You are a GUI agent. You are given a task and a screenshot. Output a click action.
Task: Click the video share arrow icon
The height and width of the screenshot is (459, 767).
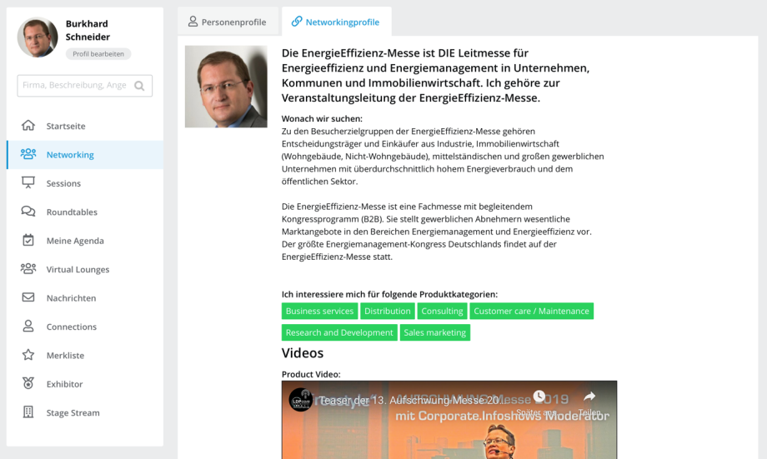pyautogui.click(x=589, y=397)
